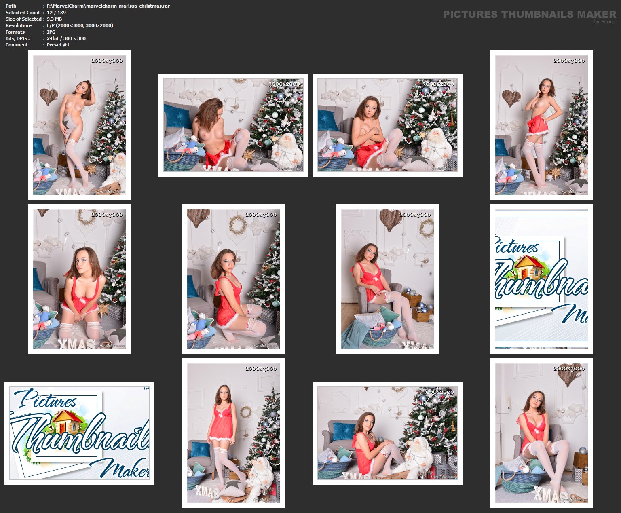Select landscape thumbnail with woman beside Santa figurine
The width and height of the screenshot is (621, 513).
coord(387,433)
